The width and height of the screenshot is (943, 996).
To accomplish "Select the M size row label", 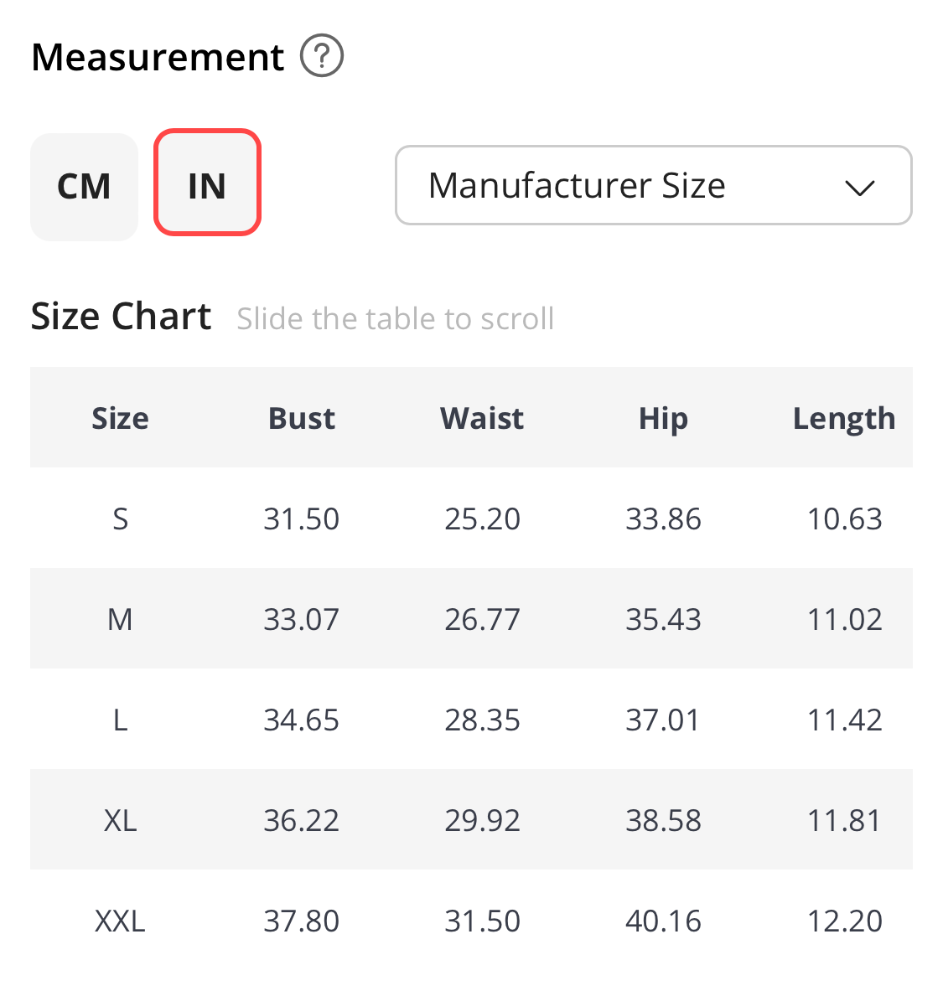I will [x=120, y=619].
